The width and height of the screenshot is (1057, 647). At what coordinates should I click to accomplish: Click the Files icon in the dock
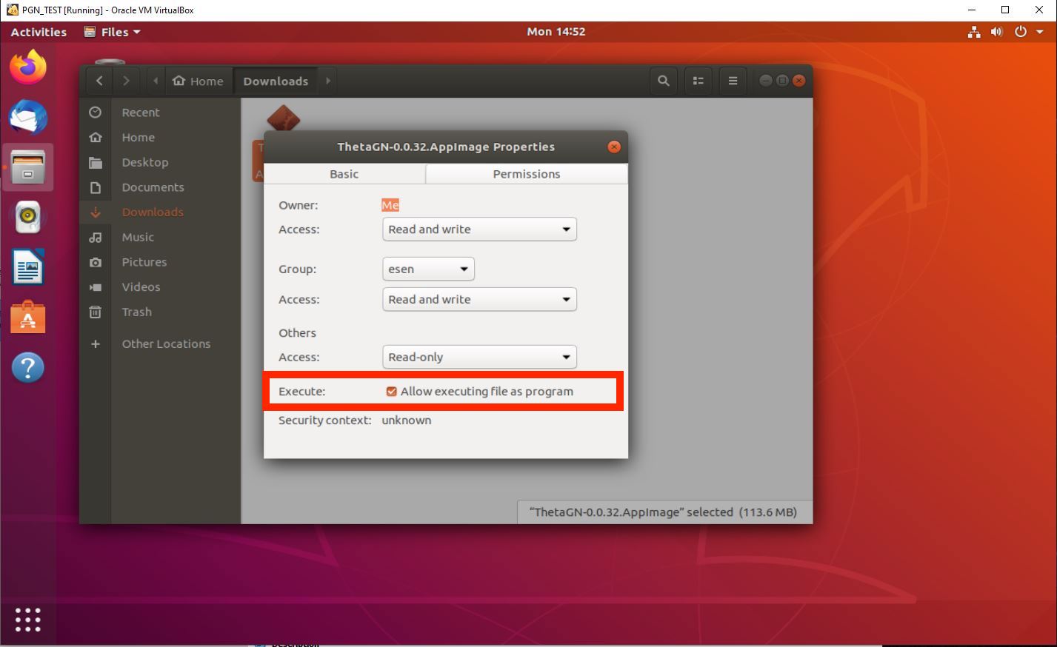pyautogui.click(x=27, y=167)
